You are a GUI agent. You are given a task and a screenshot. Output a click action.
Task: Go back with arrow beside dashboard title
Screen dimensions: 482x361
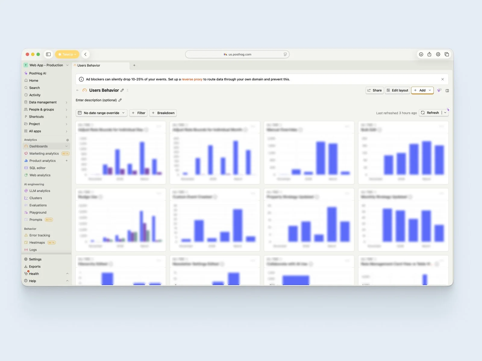tap(78, 90)
